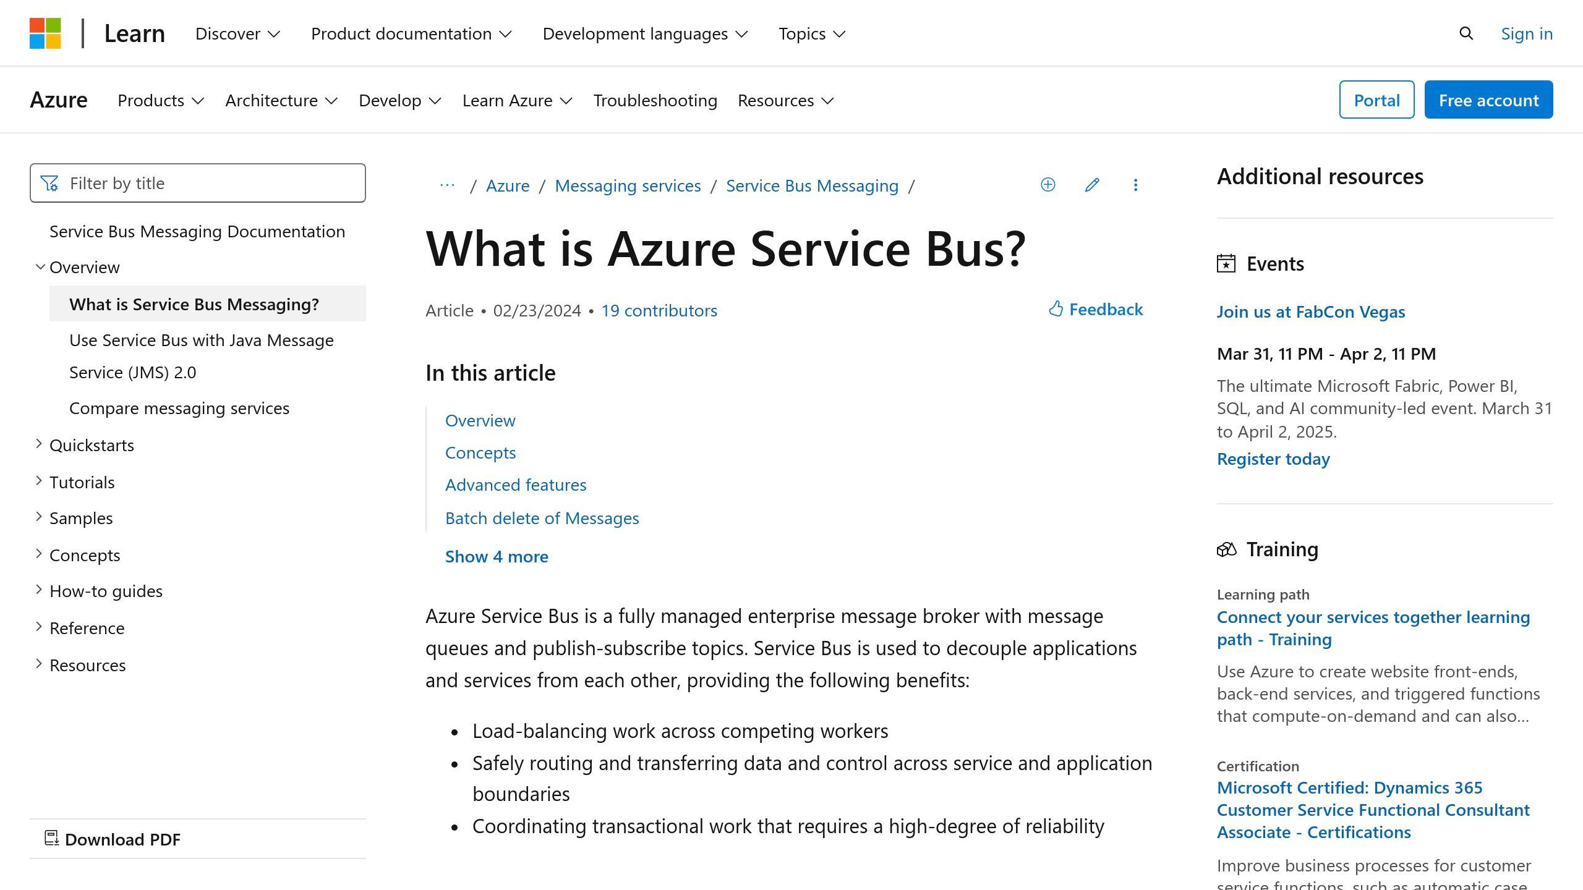Focus the Filter by title field

coord(198,183)
